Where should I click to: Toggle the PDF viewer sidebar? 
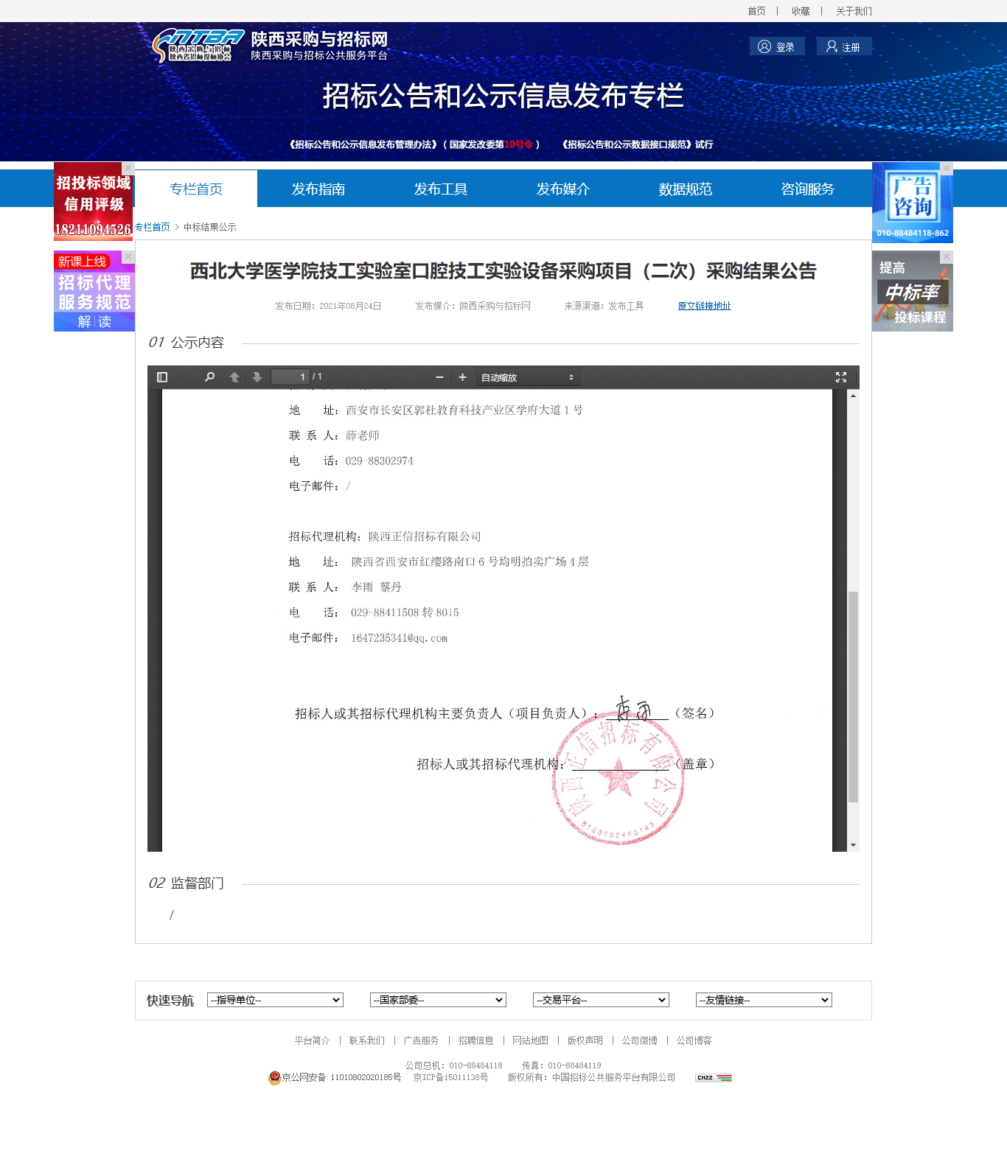pos(162,377)
